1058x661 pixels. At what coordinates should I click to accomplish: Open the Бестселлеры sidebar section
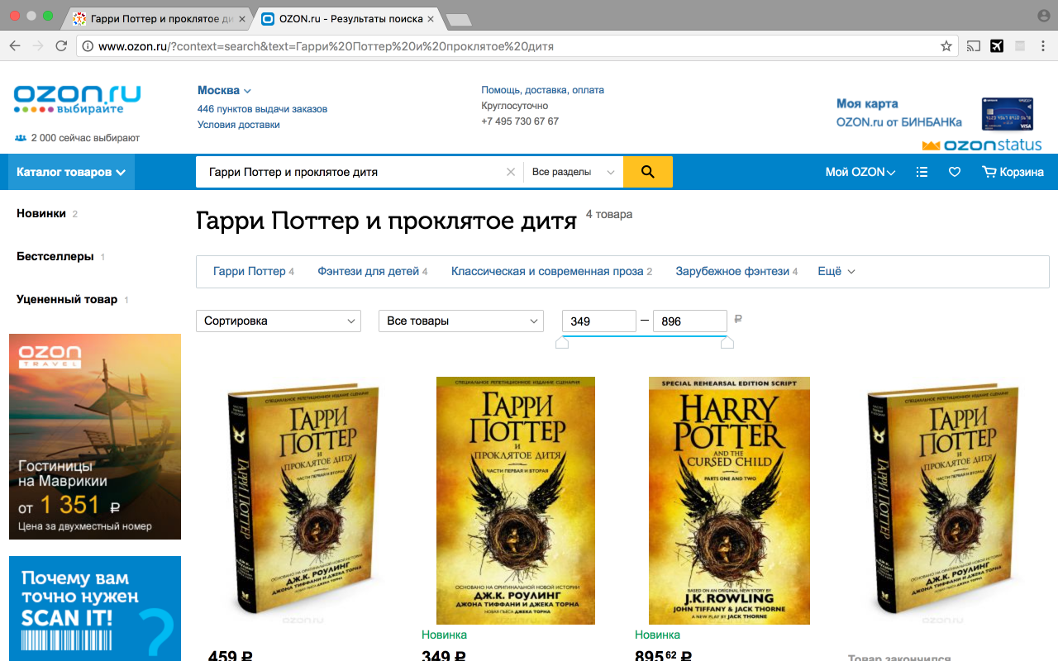point(55,256)
